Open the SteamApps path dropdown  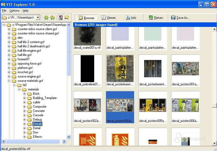(38, 17)
